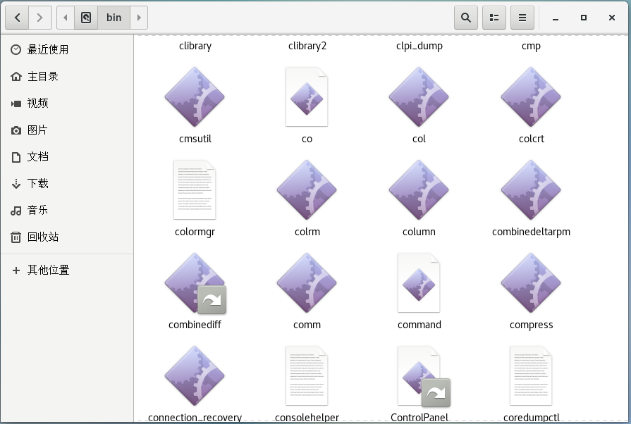Click the camera icon beside 图片
Image resolution: width=631 pixels, height=424 pixels.
16,130
